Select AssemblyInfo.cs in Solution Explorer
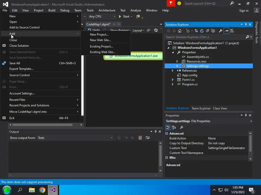The image size is (261, 195). [x=198, y=57]
